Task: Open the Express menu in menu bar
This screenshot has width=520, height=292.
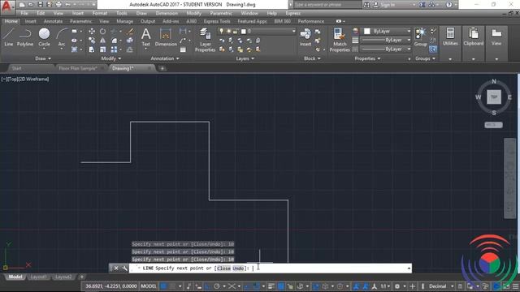Action: pyautogui.click(x=292, y=13)
